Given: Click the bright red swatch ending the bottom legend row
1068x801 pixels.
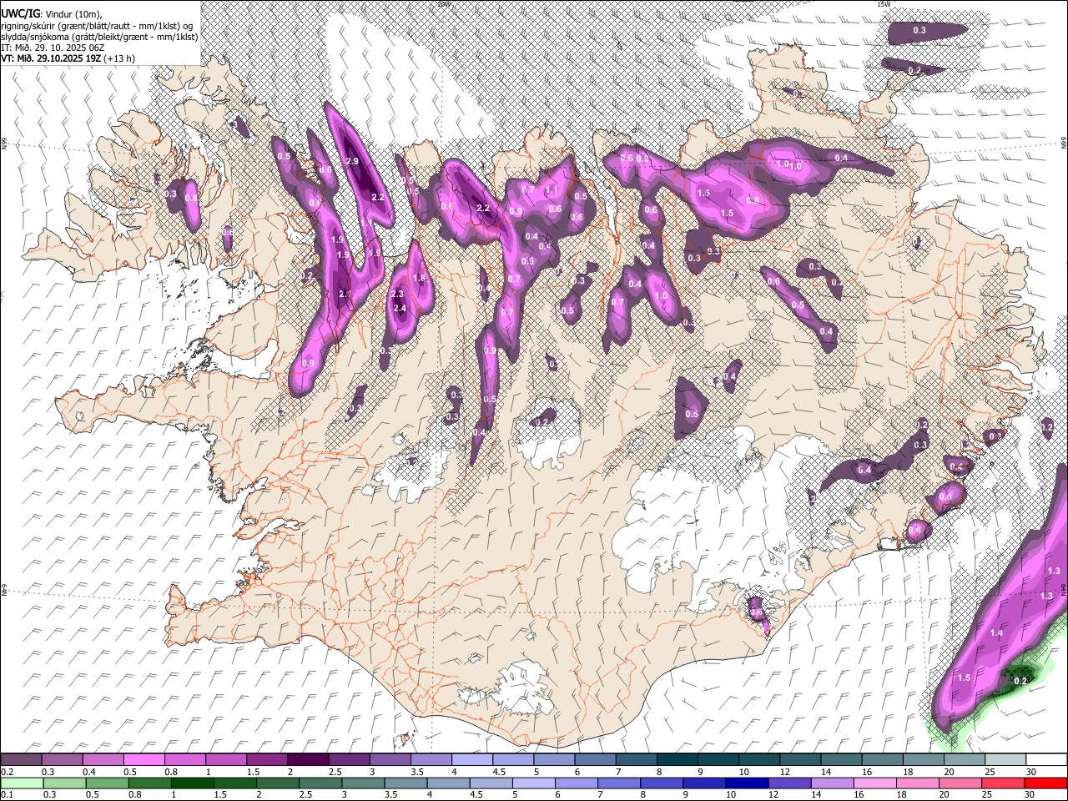Looking at the screenshot, I should pyautogui.click(x=1045, y=783).
